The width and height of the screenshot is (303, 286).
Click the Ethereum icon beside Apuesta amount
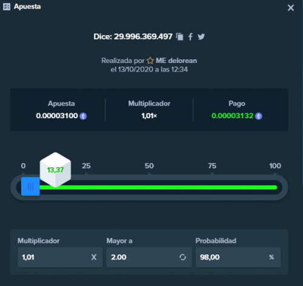83,116
